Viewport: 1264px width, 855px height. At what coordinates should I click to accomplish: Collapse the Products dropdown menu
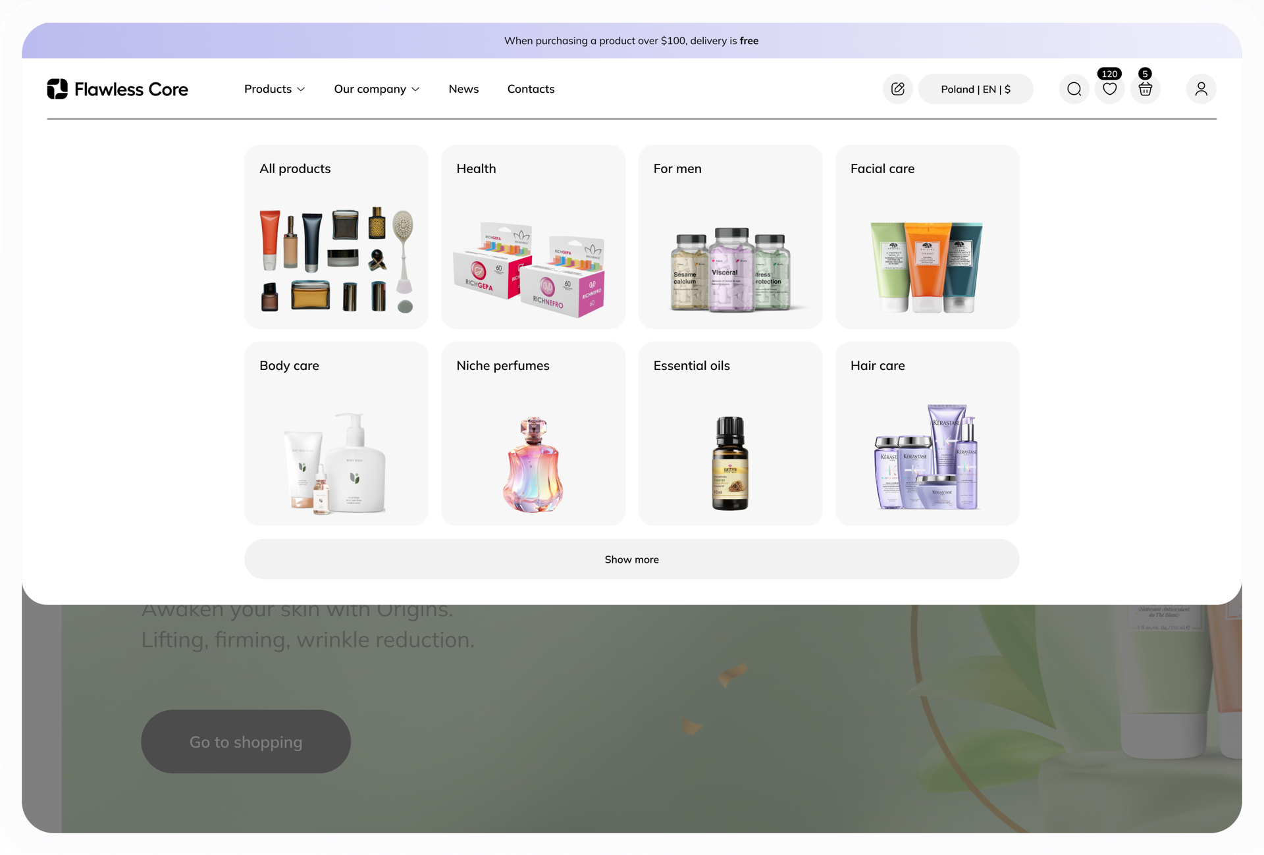tap(274, 89)
